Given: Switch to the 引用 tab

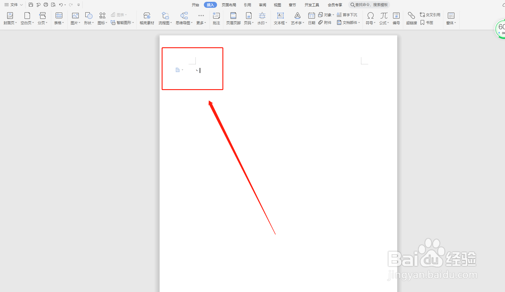Looking at the screenshot, I should tap(248, 5).
